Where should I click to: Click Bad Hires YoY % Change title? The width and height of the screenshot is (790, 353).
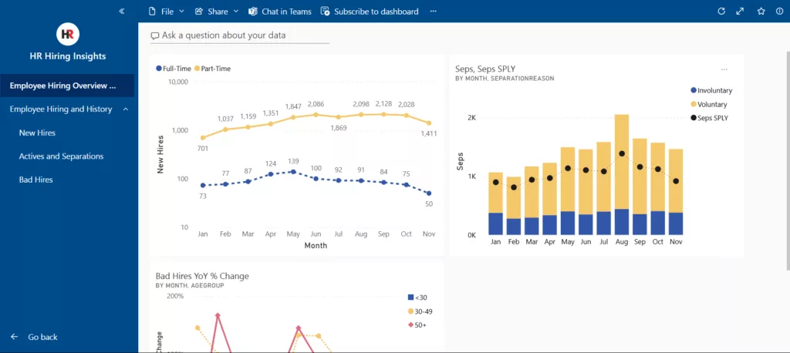[202, 276]
